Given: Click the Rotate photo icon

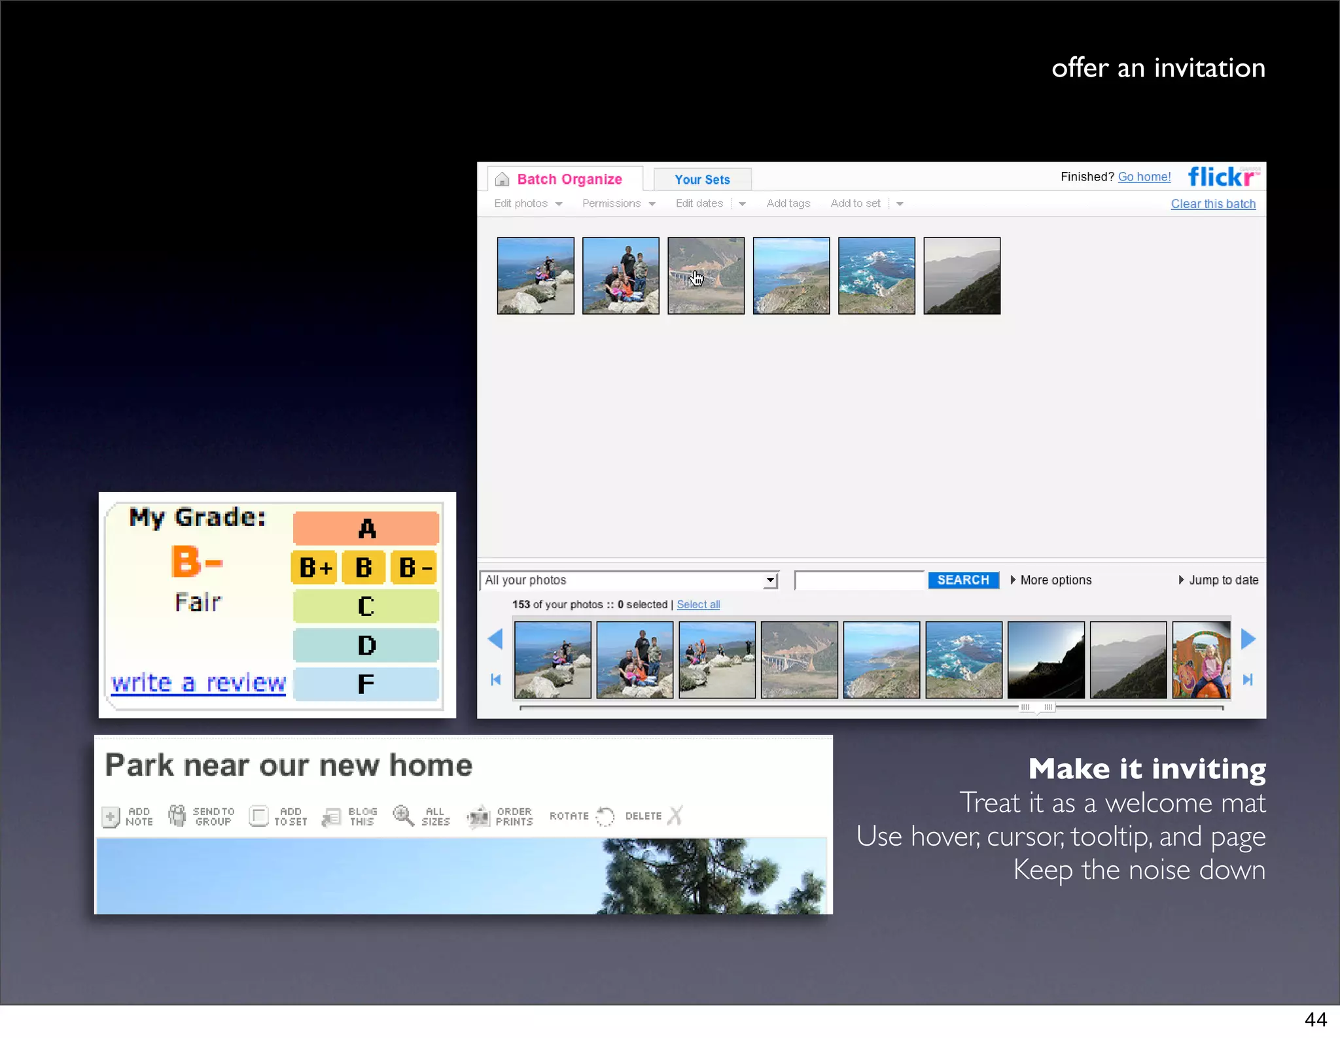Looking at the screenshot, I should click(605, 816).
